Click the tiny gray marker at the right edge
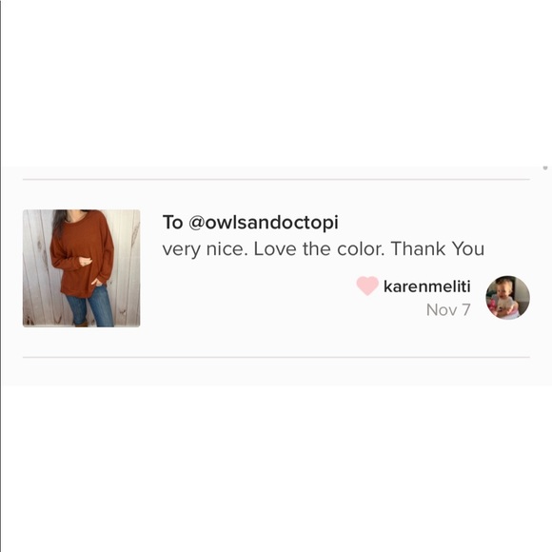 (x=545, y=168)
